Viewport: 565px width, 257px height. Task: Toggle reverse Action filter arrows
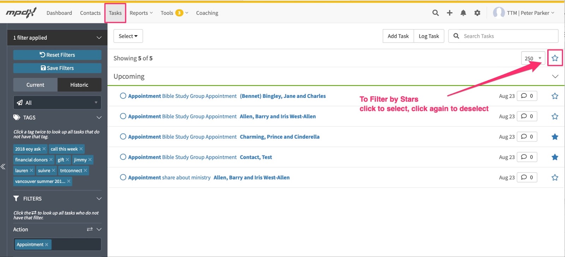pyautogui.click(x=90, y=229)
